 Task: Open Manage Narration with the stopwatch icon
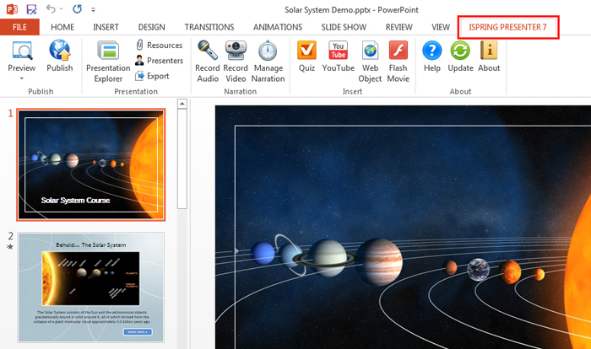pos(268,62)
